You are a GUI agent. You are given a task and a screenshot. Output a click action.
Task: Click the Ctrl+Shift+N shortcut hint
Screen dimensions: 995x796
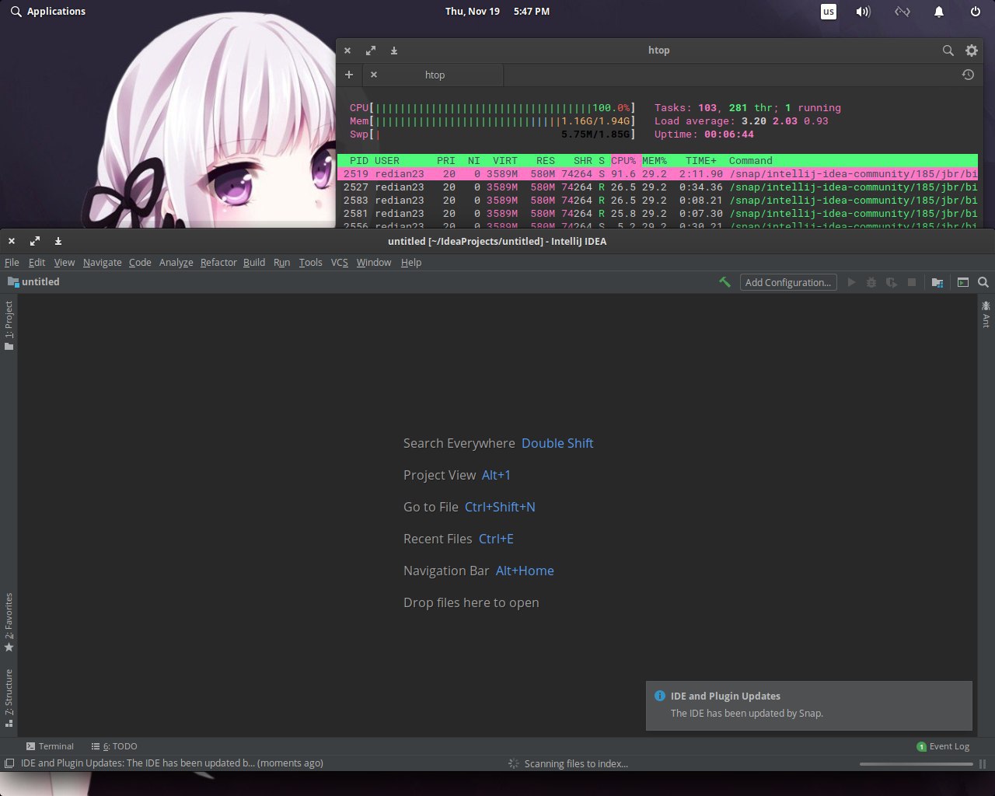[500, 507]
